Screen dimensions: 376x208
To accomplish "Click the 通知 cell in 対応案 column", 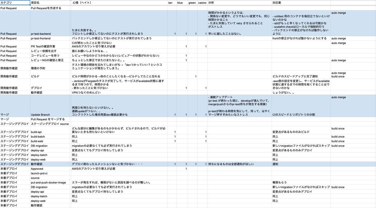I will pos(301,164).
